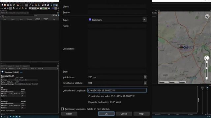Screen dimensions: 211x118
Task: Click the map zoom slider handle
Action: tap(207, 68)
